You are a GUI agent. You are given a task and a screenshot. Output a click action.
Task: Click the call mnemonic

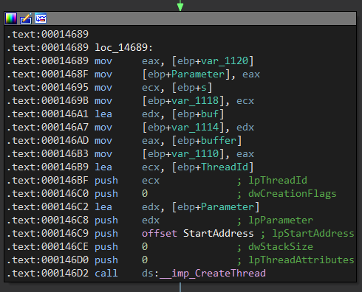point(106,273)
